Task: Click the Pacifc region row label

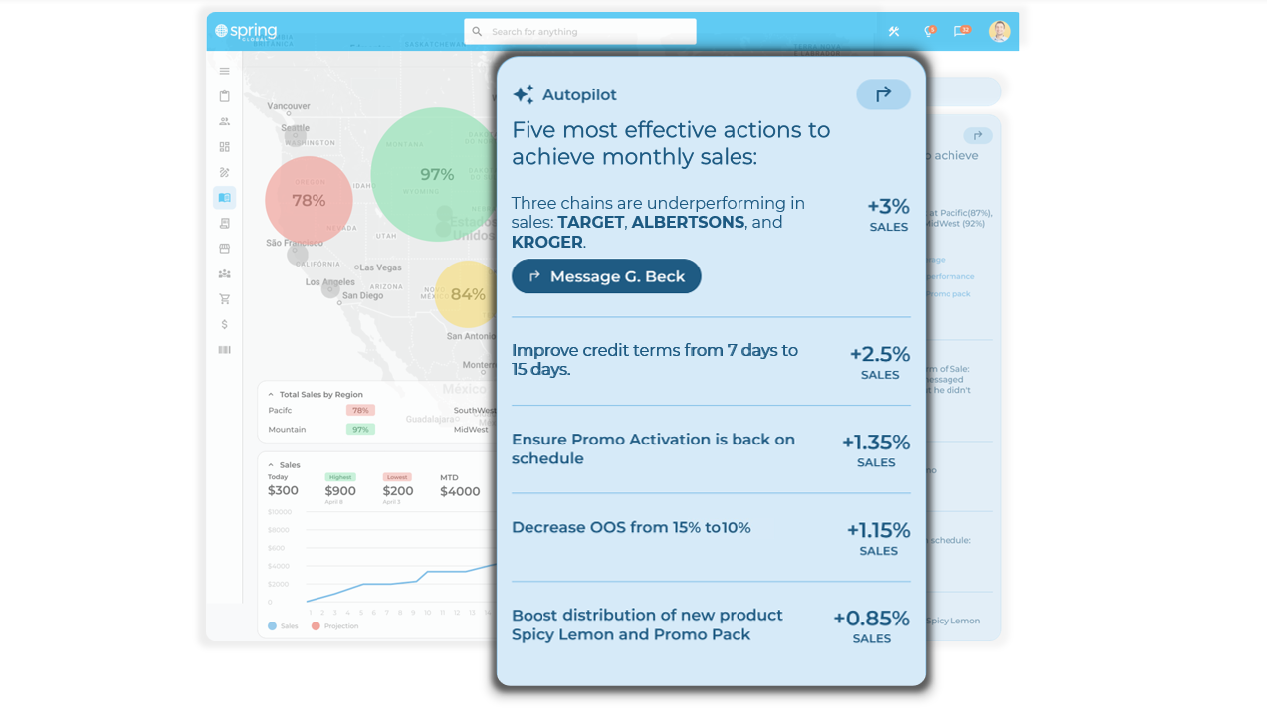Action: pos(280,410)
